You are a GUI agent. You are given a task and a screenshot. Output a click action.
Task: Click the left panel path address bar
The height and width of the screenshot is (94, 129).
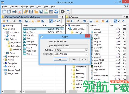click(x=31, y=17)
